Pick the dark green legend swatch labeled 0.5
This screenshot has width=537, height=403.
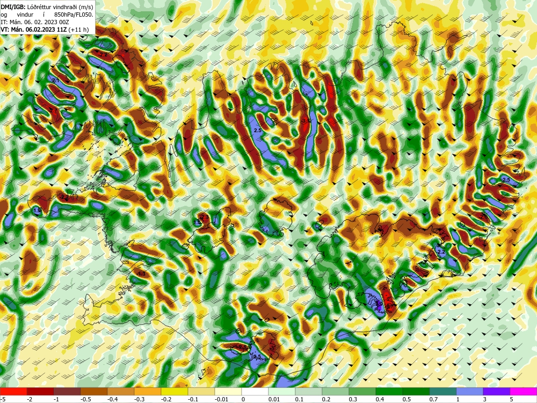pyautogui.click(x=416, y=391)
